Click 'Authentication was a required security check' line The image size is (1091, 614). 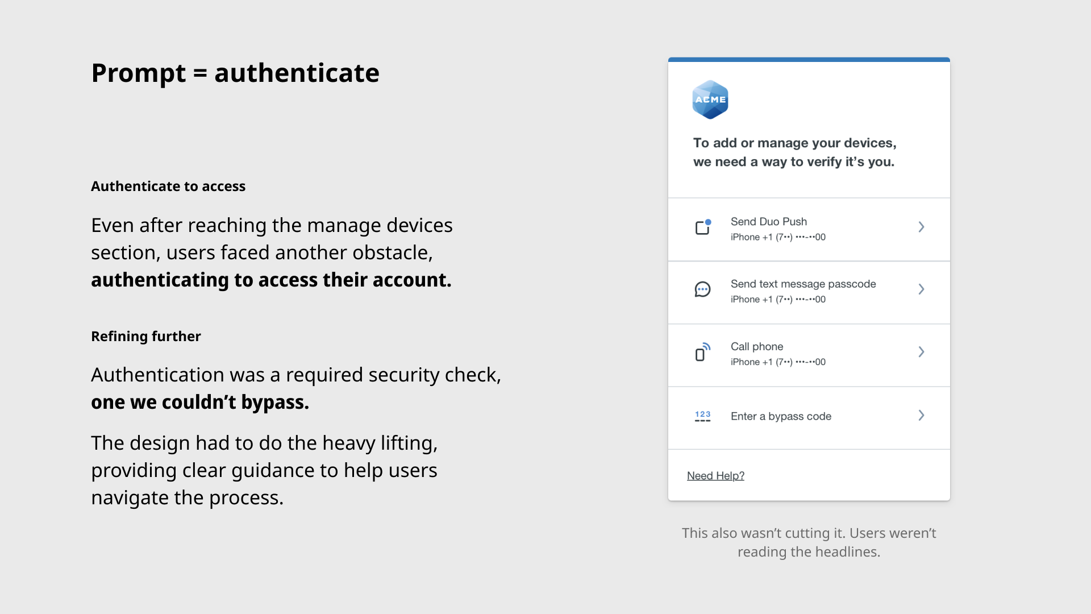pos(296,375)
